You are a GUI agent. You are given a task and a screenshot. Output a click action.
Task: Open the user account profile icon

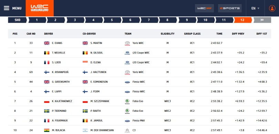272,8
